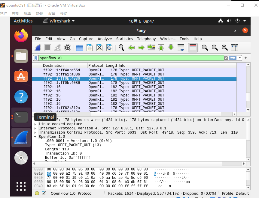Clear the openflow_v1 display filter

click(x=226, y=58)
